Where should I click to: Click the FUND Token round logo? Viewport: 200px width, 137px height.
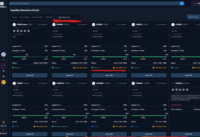pos(14,24)
